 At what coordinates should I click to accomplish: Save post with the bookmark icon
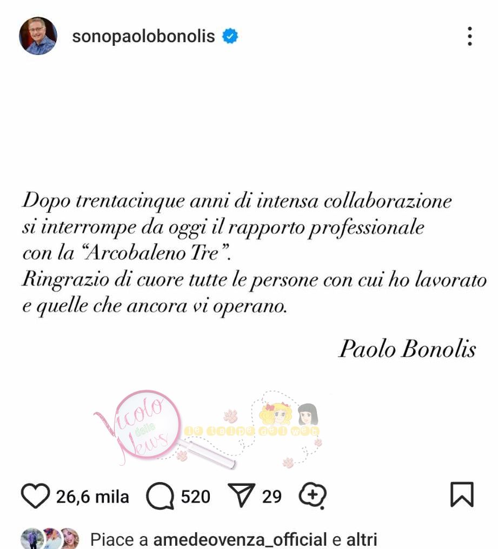462,494
